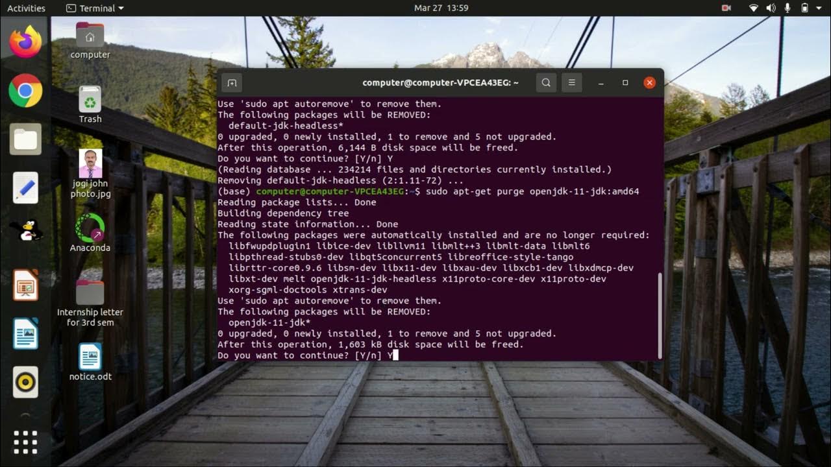The width and height of the screenshot is (831, 467).
Task: Show applications grid in the dock
Action: (25, 442)
